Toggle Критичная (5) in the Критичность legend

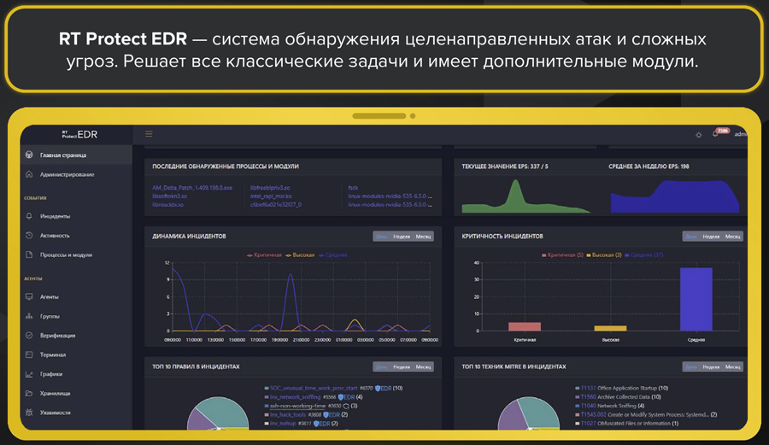click(562, 255)
